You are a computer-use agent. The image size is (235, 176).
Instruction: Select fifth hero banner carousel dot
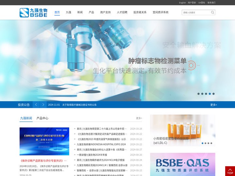coord(213,94)
